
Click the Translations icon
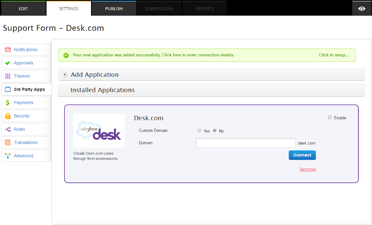point(8,142)
